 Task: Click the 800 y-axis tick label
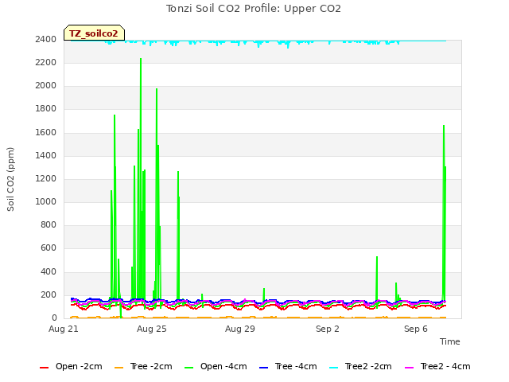tap(49, 224)
